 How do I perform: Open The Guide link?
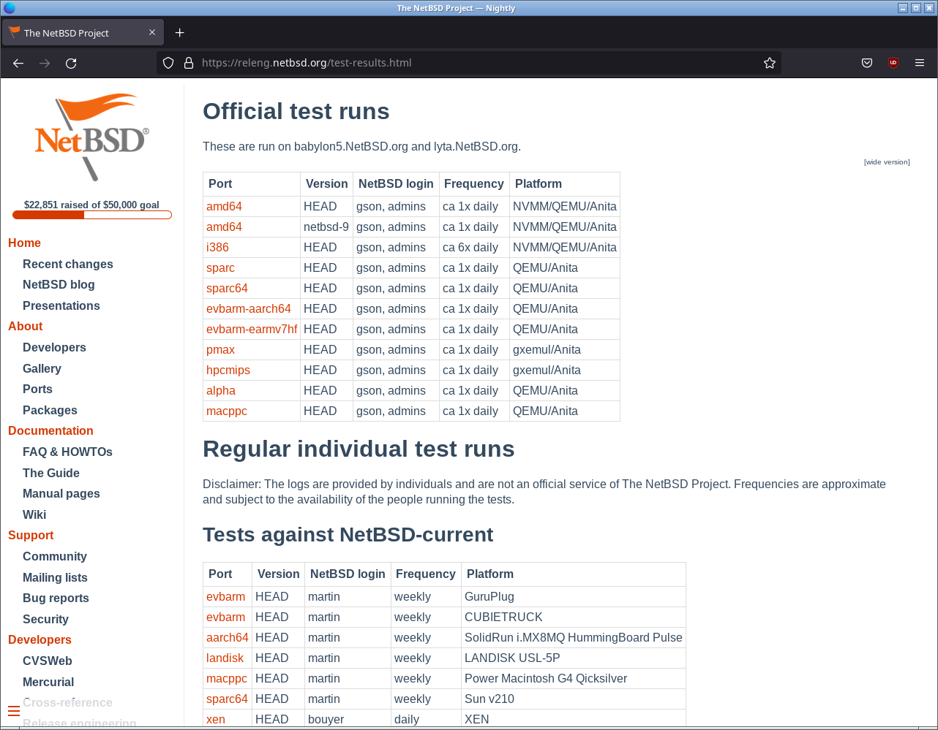(51, 474)
